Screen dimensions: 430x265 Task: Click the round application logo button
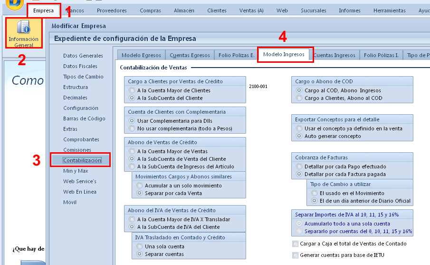click(x=15, y=4)
